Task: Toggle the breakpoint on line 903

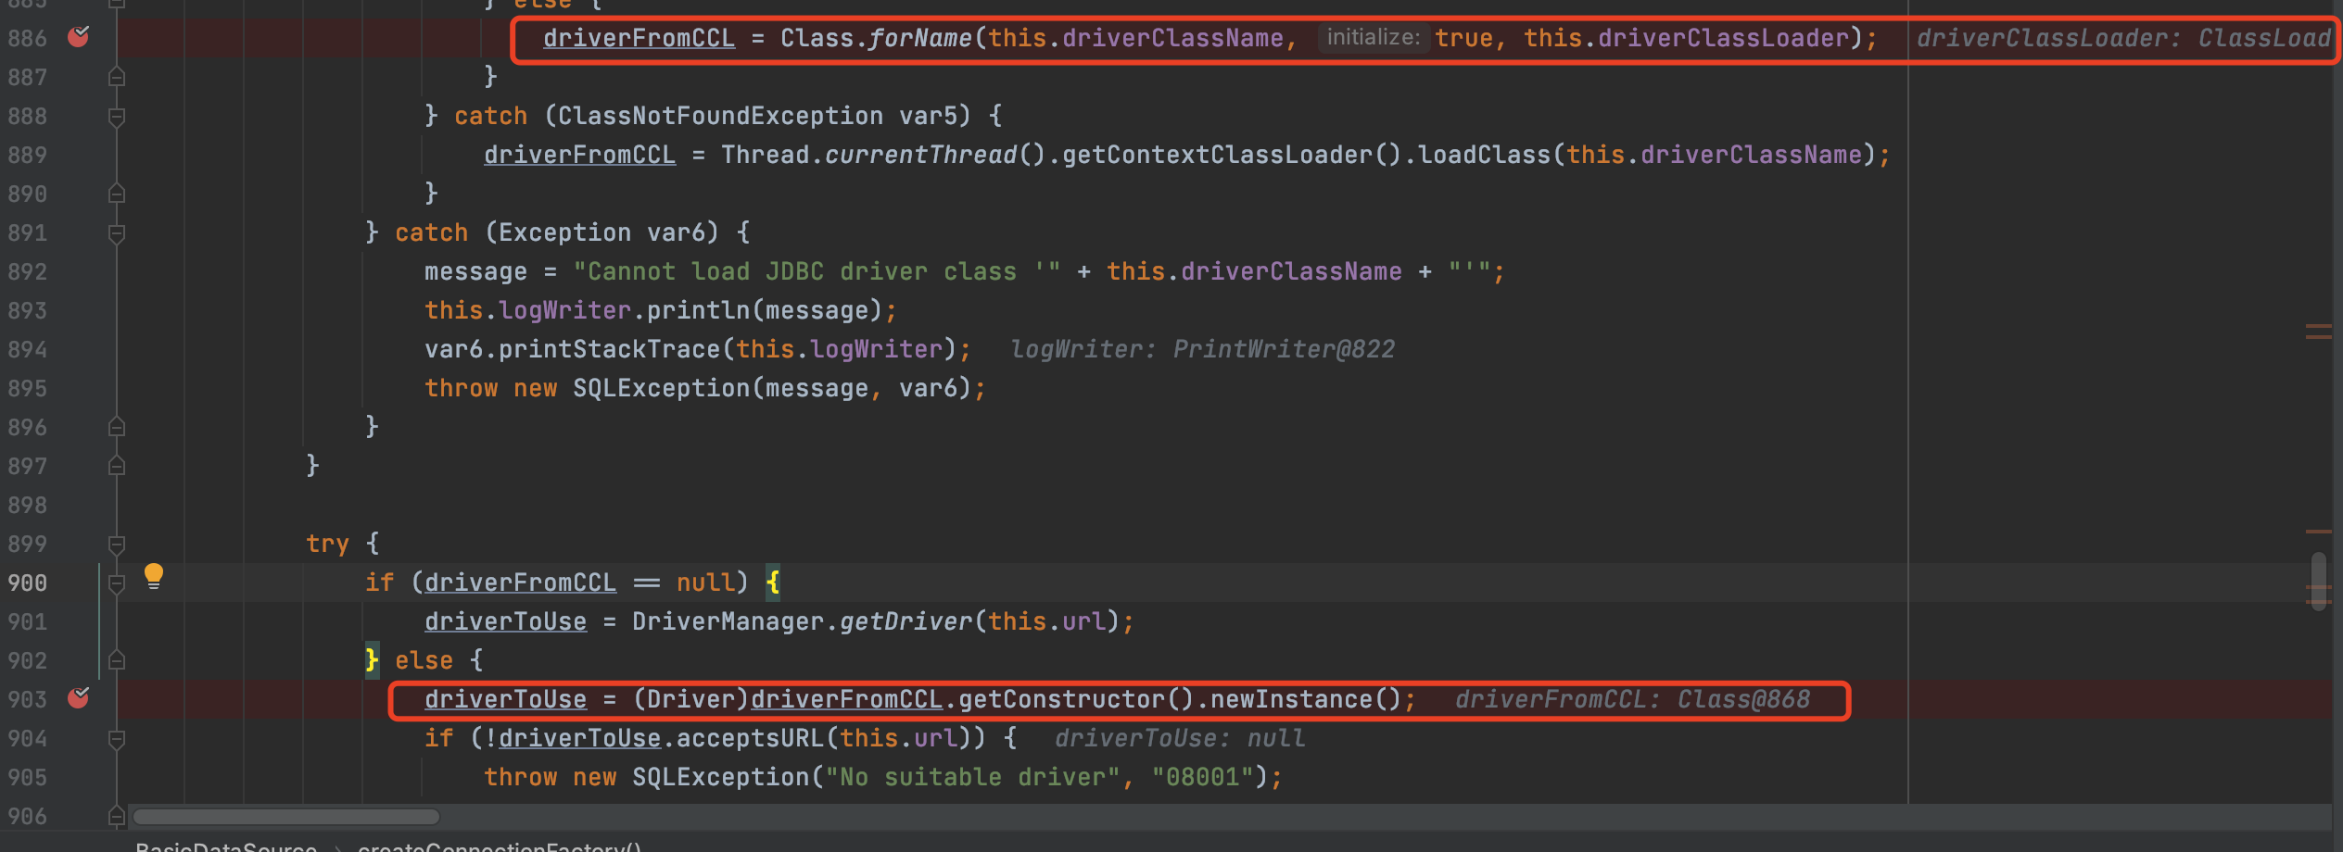Action: coord(79,698)
